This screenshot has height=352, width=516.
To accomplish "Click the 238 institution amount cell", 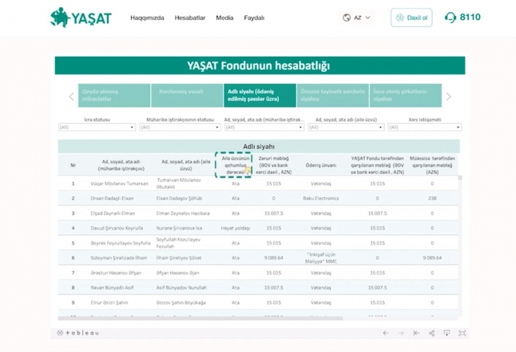I will (432, 198).
